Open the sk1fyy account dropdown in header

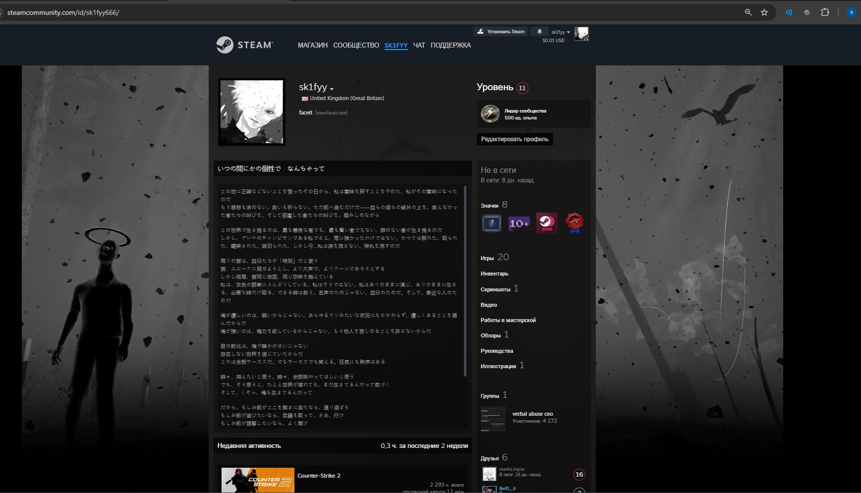[560, 32]
